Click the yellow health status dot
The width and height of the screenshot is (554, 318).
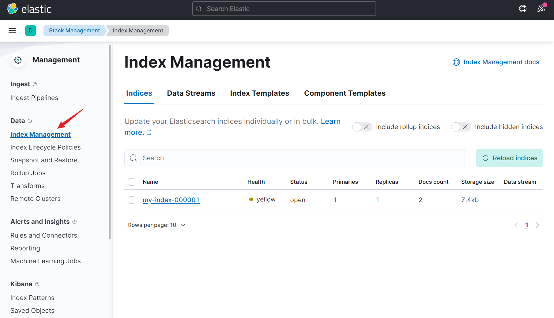251,199
